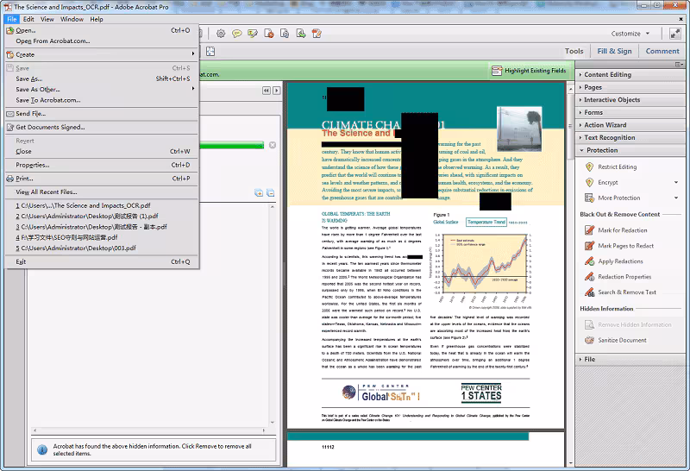Open the Customize dropdown
This screenshot has height=471, width=690.
[630, 34]
